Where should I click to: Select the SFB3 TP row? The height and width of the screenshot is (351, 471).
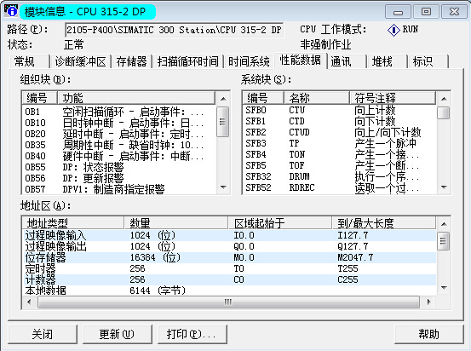point(340,144)
